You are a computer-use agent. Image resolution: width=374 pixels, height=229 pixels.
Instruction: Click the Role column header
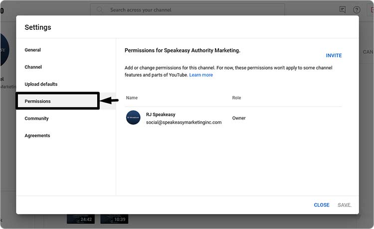[x=236, y=98]
